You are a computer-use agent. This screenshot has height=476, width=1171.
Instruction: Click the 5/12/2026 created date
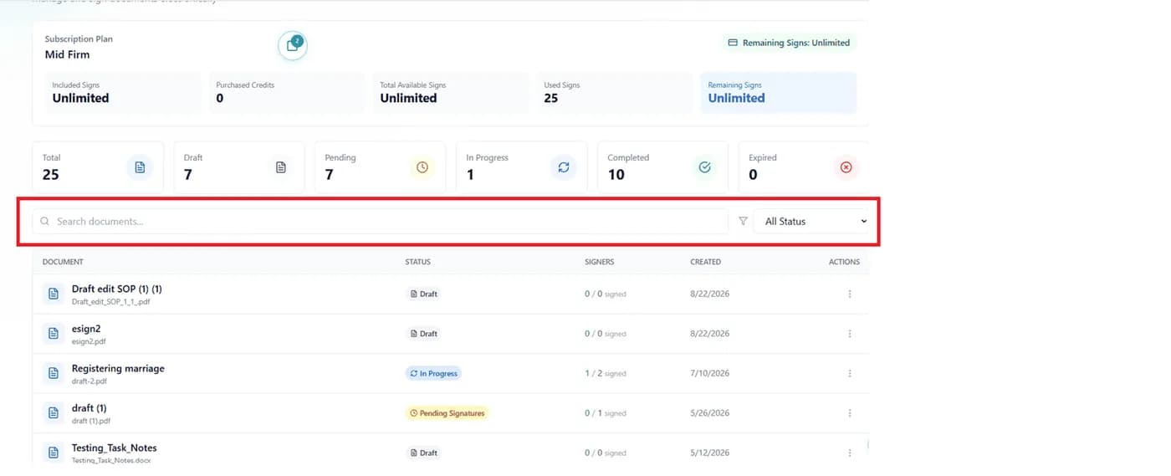tap(709, 453)
